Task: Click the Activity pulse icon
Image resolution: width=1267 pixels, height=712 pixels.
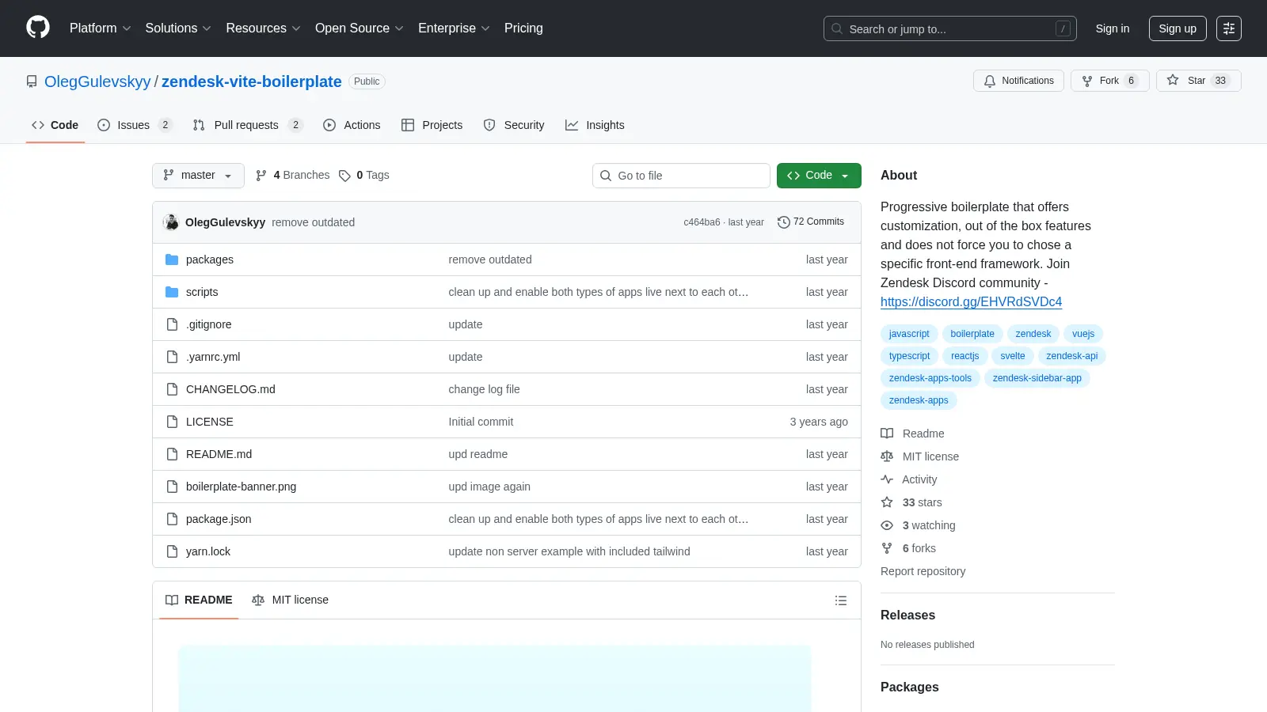Action: click(x=887, y=479)
